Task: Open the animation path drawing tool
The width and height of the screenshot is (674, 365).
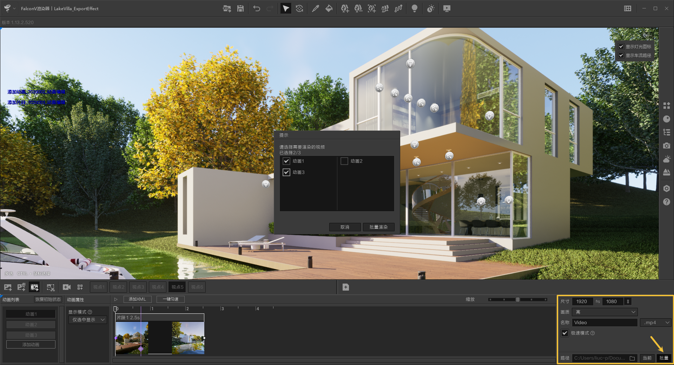Action: (x=398, y=8)
